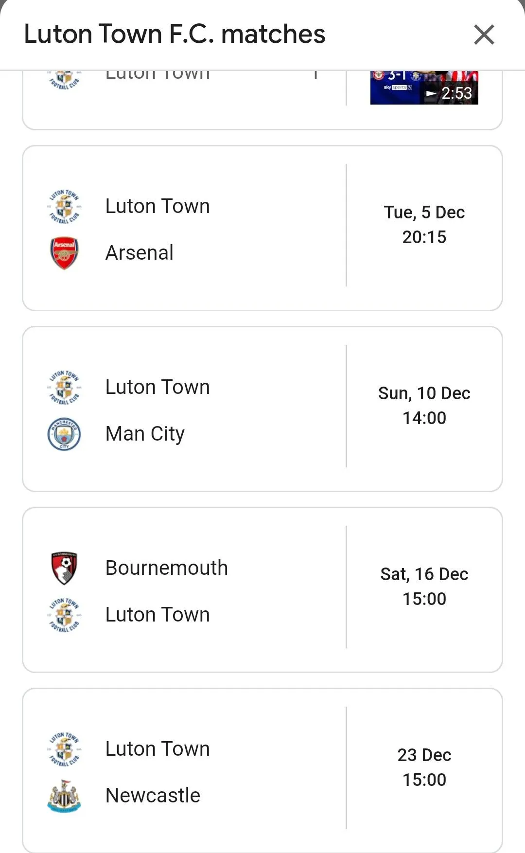Click Luton Town crest in Newcastle match
Image resolution: width=525 pixels, height=853 pixels.
pyautogui.click(x=64, y=749)
